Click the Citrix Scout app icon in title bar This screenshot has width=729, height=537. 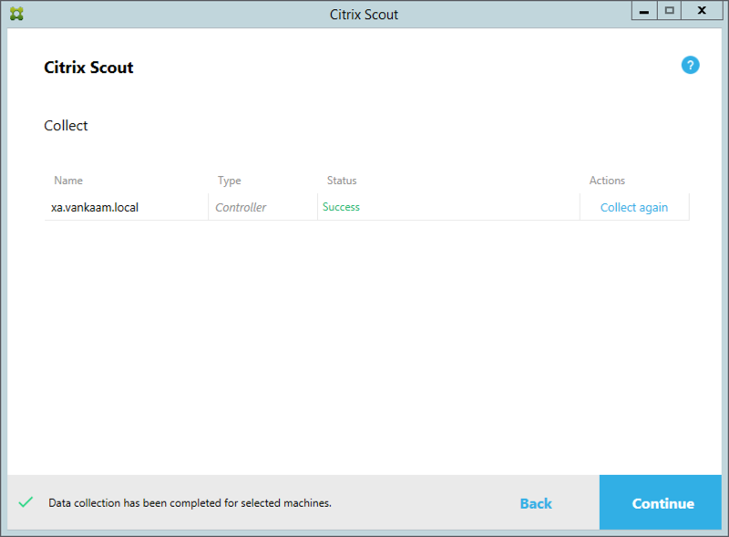pyautogui.click(x=16, y=14)
